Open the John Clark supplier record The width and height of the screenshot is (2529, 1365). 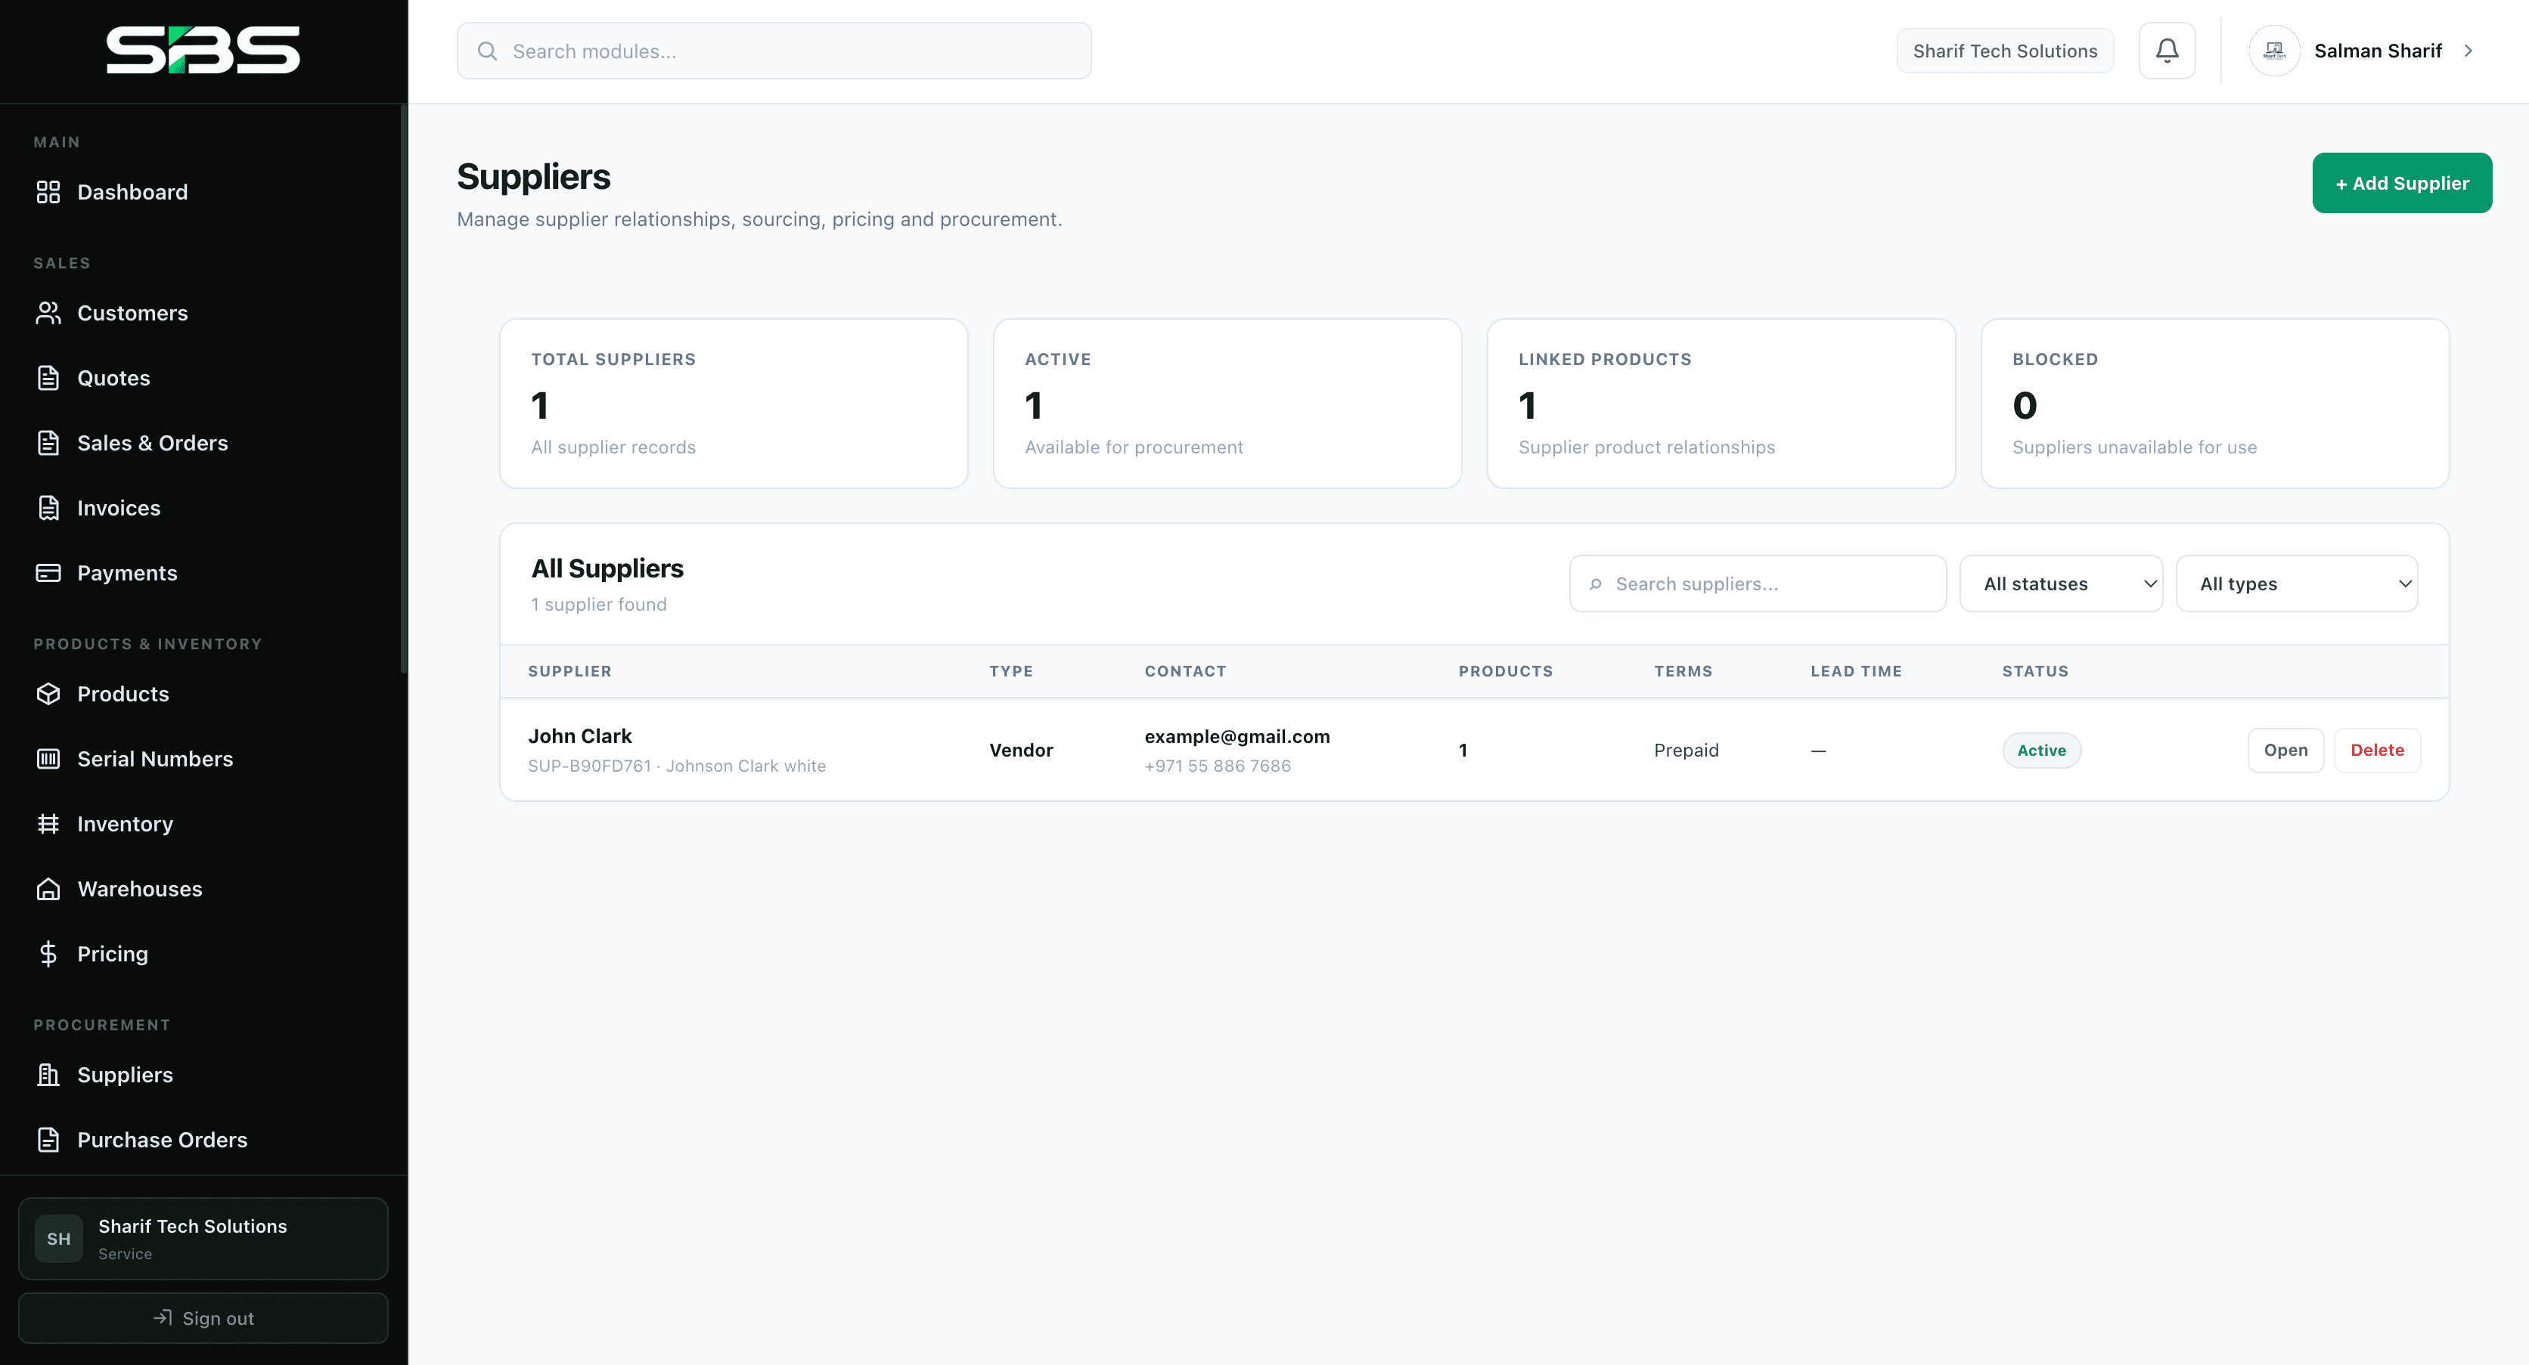pos(2285,751)
